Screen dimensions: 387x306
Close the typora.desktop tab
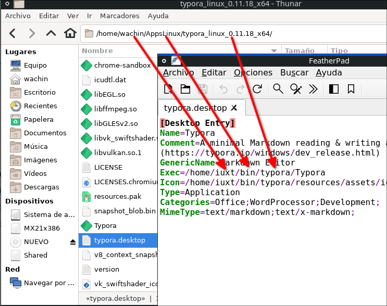[x=234, y=108]
